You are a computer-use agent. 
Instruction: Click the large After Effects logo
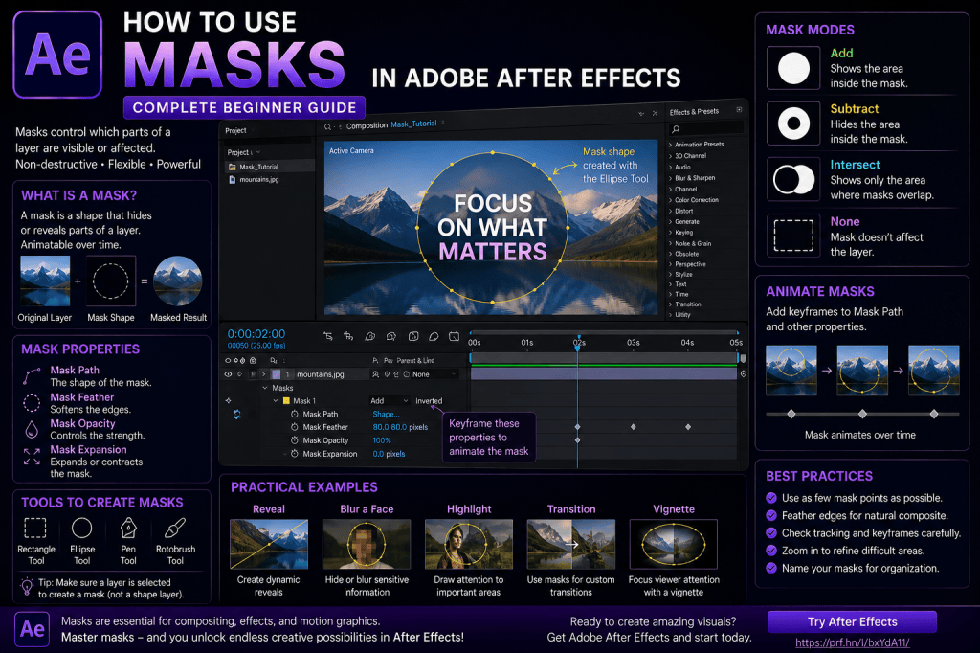pos(57,55)
